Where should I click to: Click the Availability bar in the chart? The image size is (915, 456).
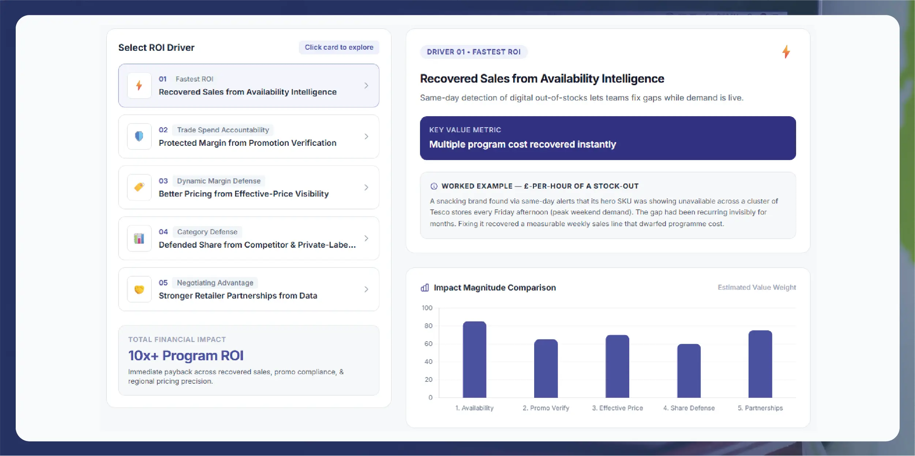tap(475, 360)
